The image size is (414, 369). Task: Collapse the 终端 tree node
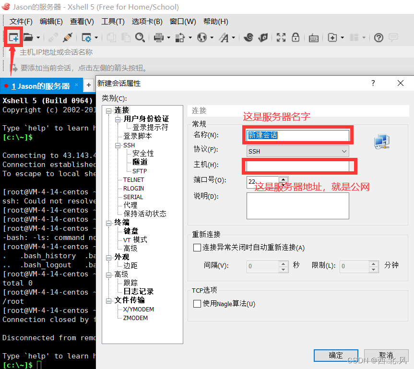coord(108,223)
